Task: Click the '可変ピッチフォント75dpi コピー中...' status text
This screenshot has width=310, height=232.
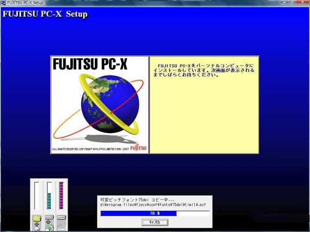Action: tap(137, 200)
